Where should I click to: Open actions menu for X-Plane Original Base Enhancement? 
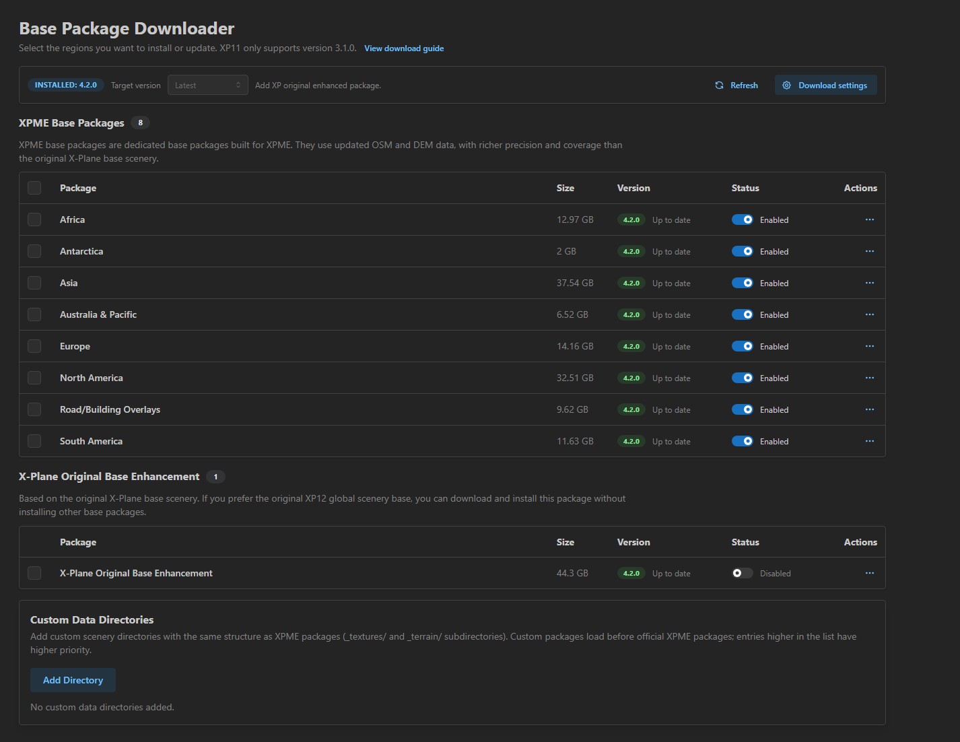click(869, 573)
